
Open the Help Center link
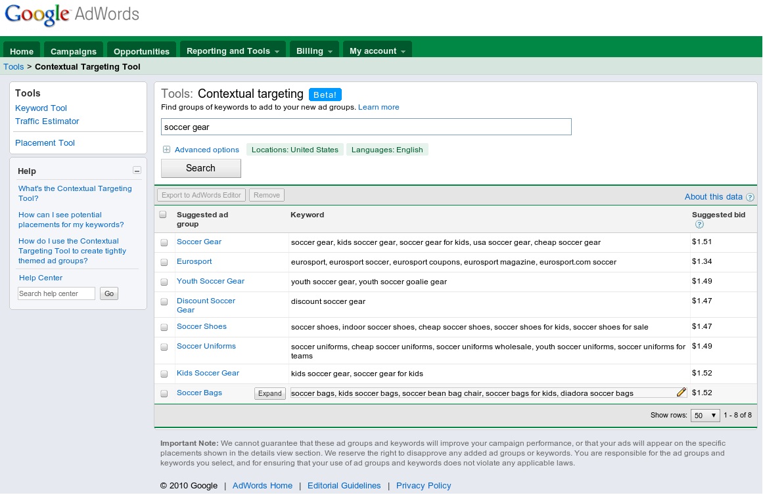pos(40,278)
